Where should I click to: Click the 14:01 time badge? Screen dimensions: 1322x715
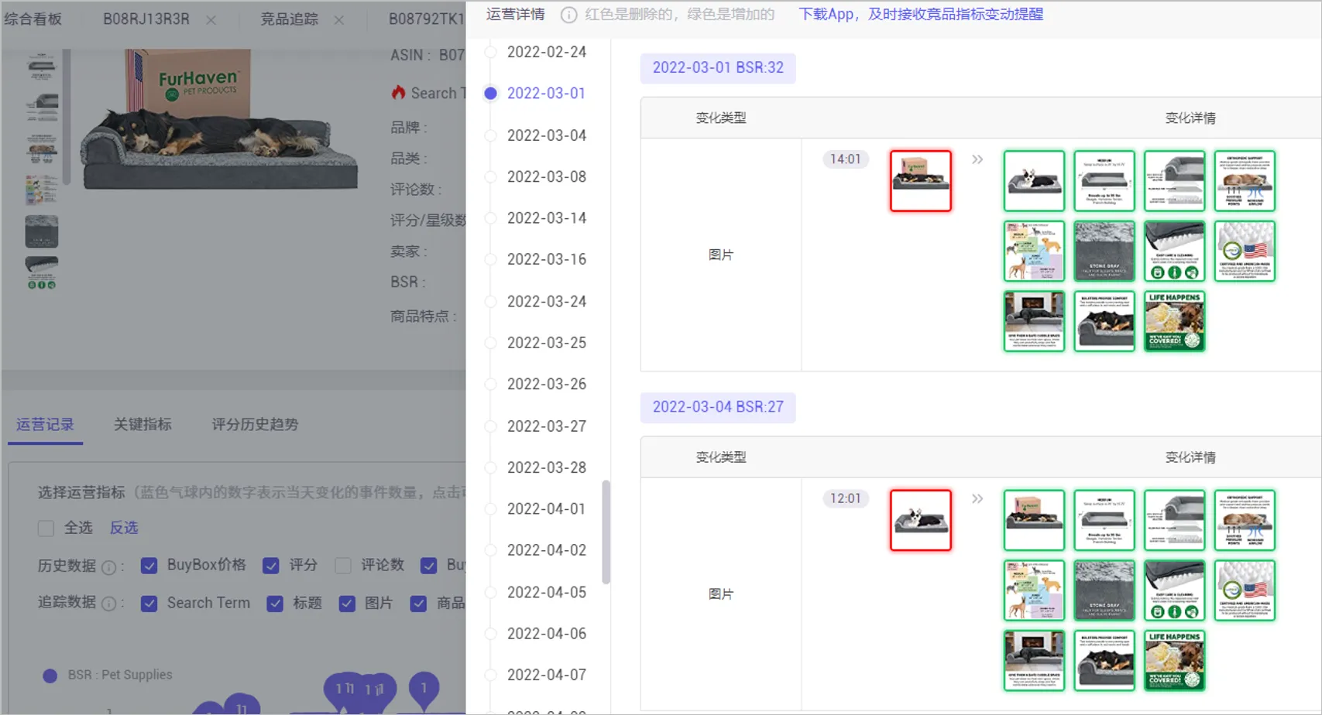pyautogui.click(x=846, y=159)
